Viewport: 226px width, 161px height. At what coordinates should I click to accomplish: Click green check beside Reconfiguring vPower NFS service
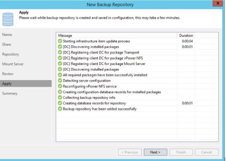(60, 86)
